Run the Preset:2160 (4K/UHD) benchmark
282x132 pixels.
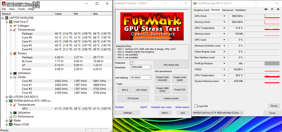(162, 79)
